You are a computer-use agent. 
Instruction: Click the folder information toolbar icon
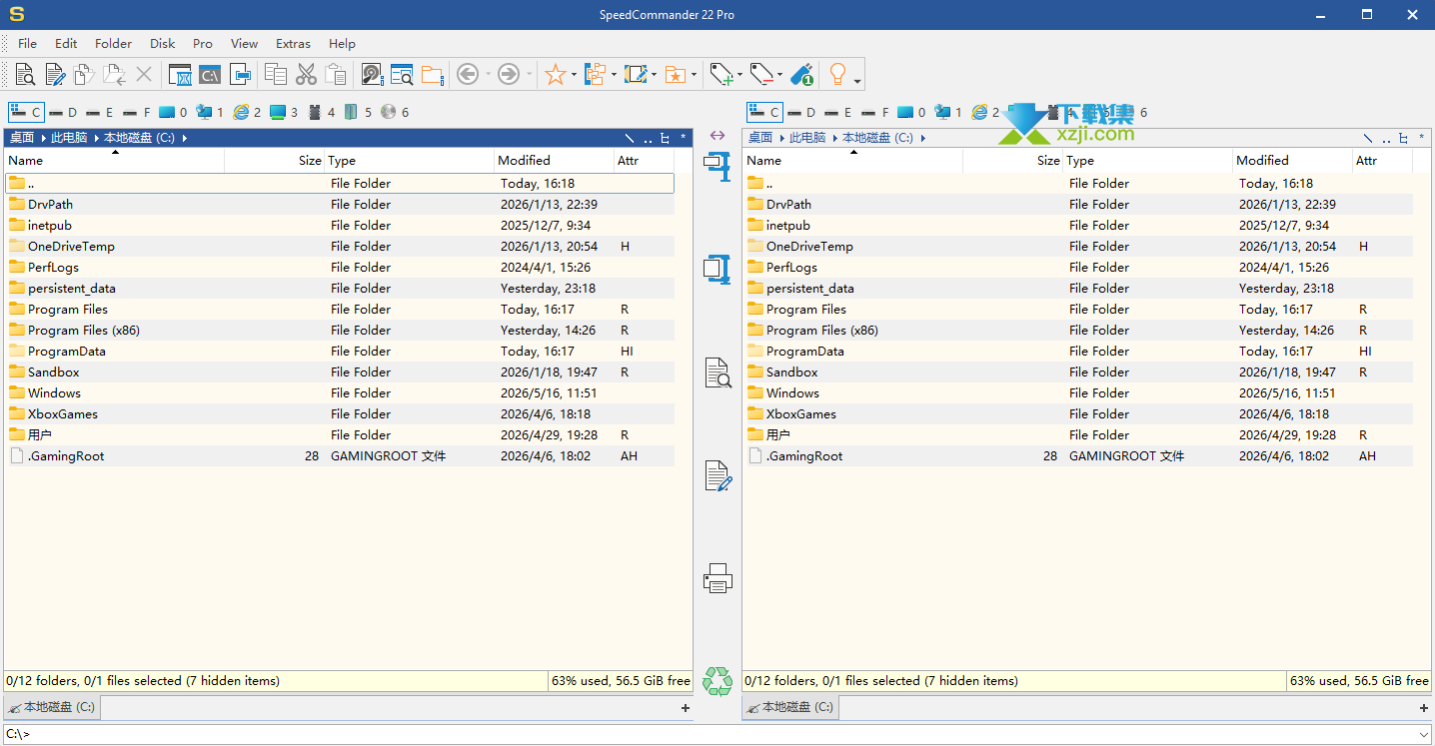[x=432, y=74]
